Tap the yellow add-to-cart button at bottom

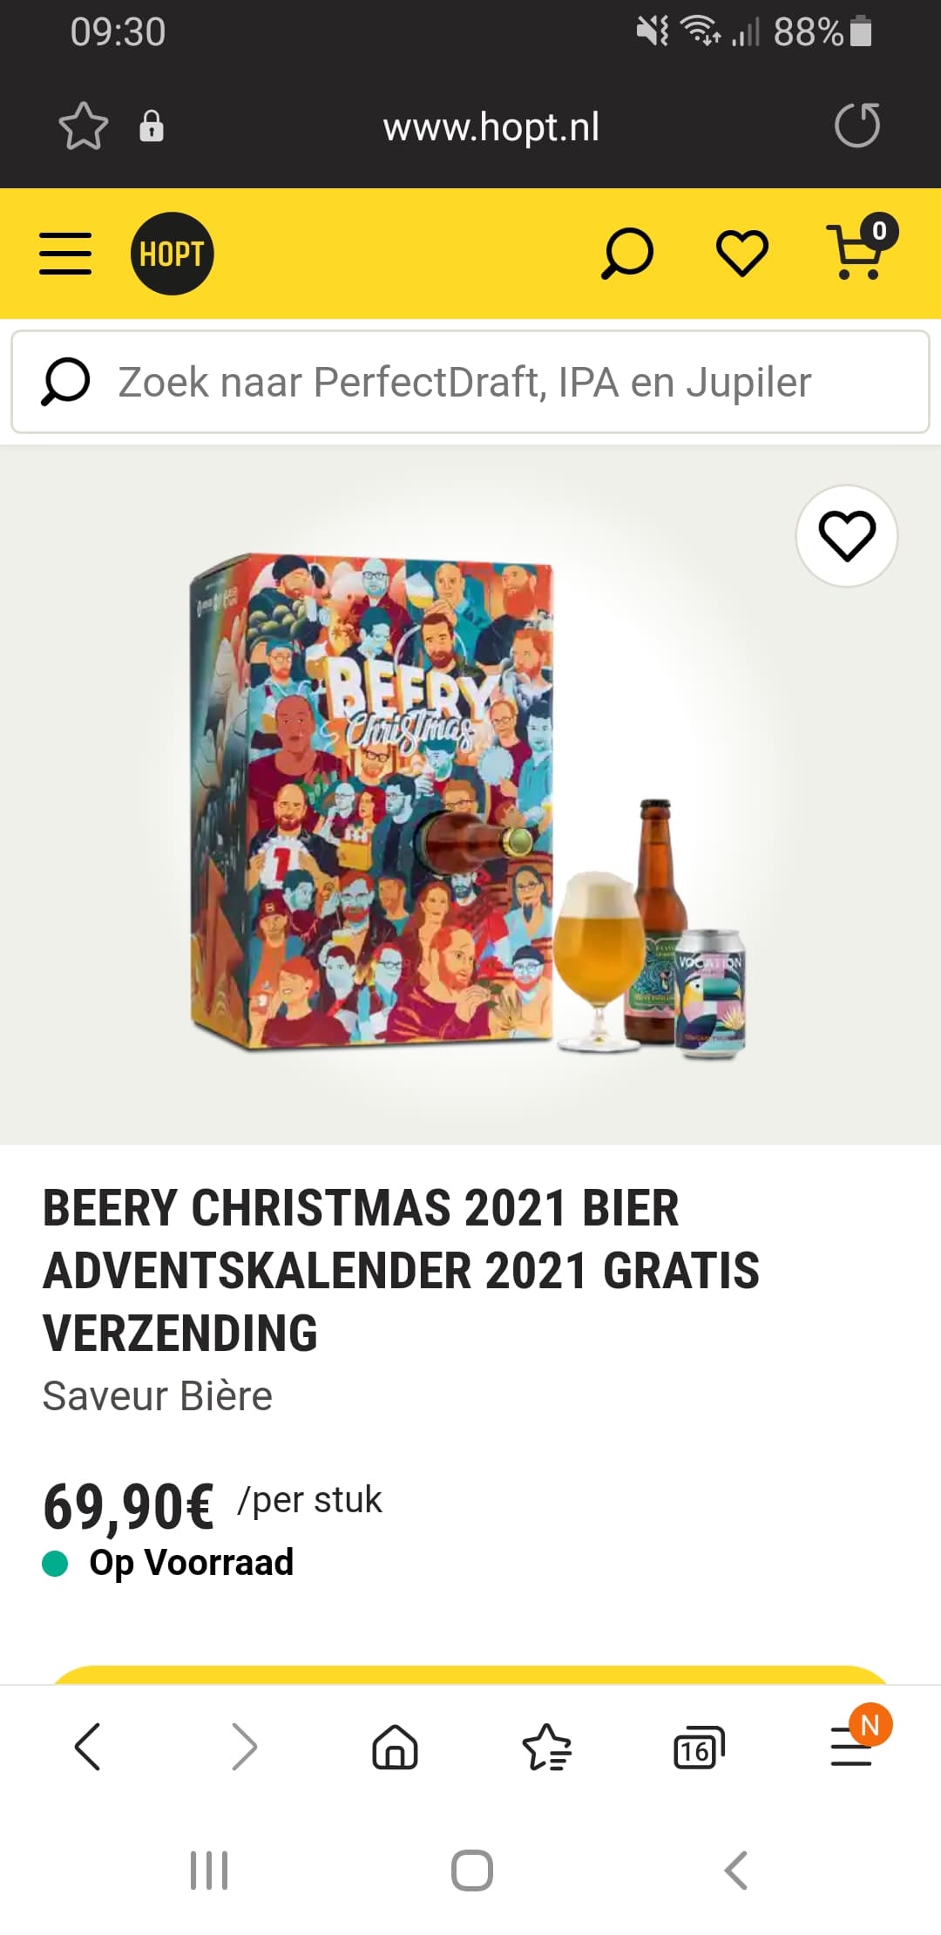pyautogui.click(x=470, y=1674)
